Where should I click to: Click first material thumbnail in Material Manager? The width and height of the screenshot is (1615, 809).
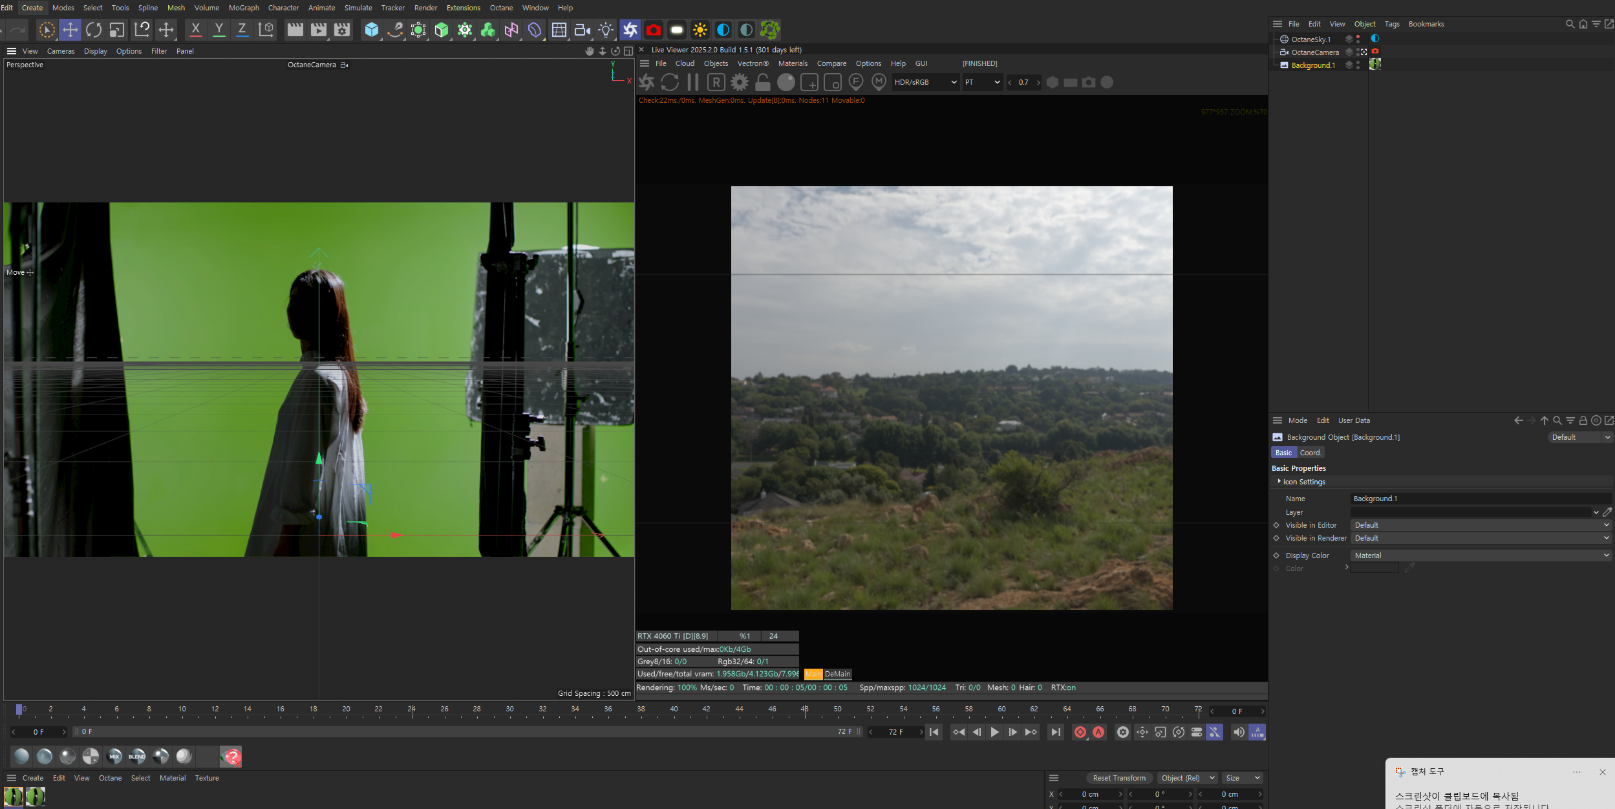[13, 797]
